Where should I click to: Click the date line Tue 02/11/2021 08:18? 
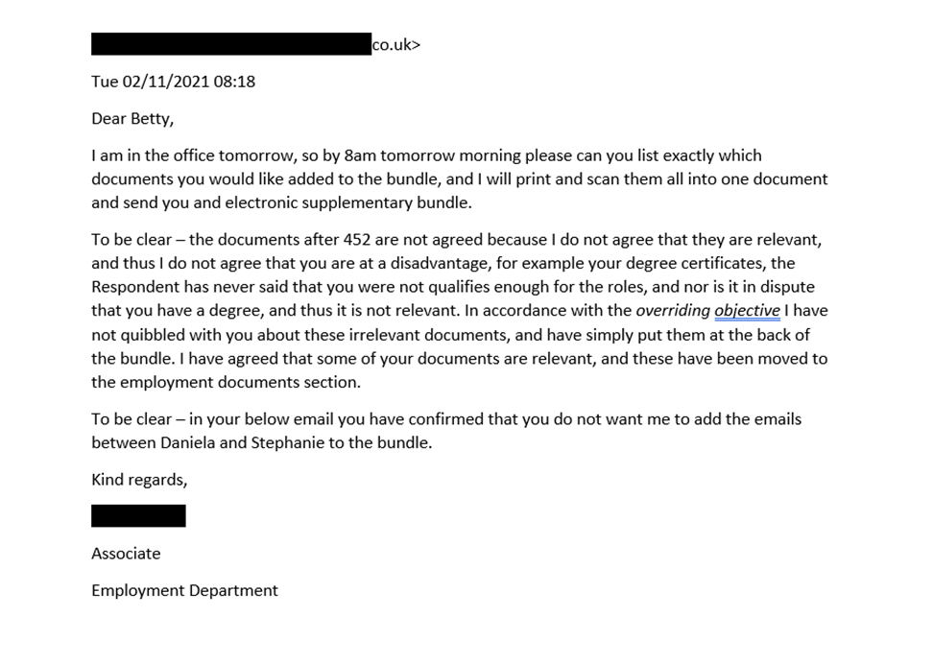(x=173, y=82)
